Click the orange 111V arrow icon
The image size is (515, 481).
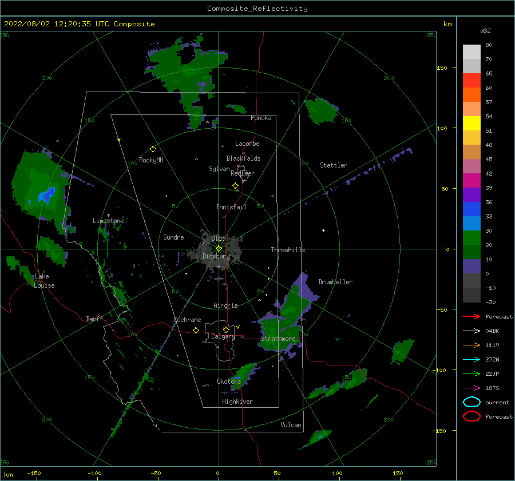coord(472,345)
